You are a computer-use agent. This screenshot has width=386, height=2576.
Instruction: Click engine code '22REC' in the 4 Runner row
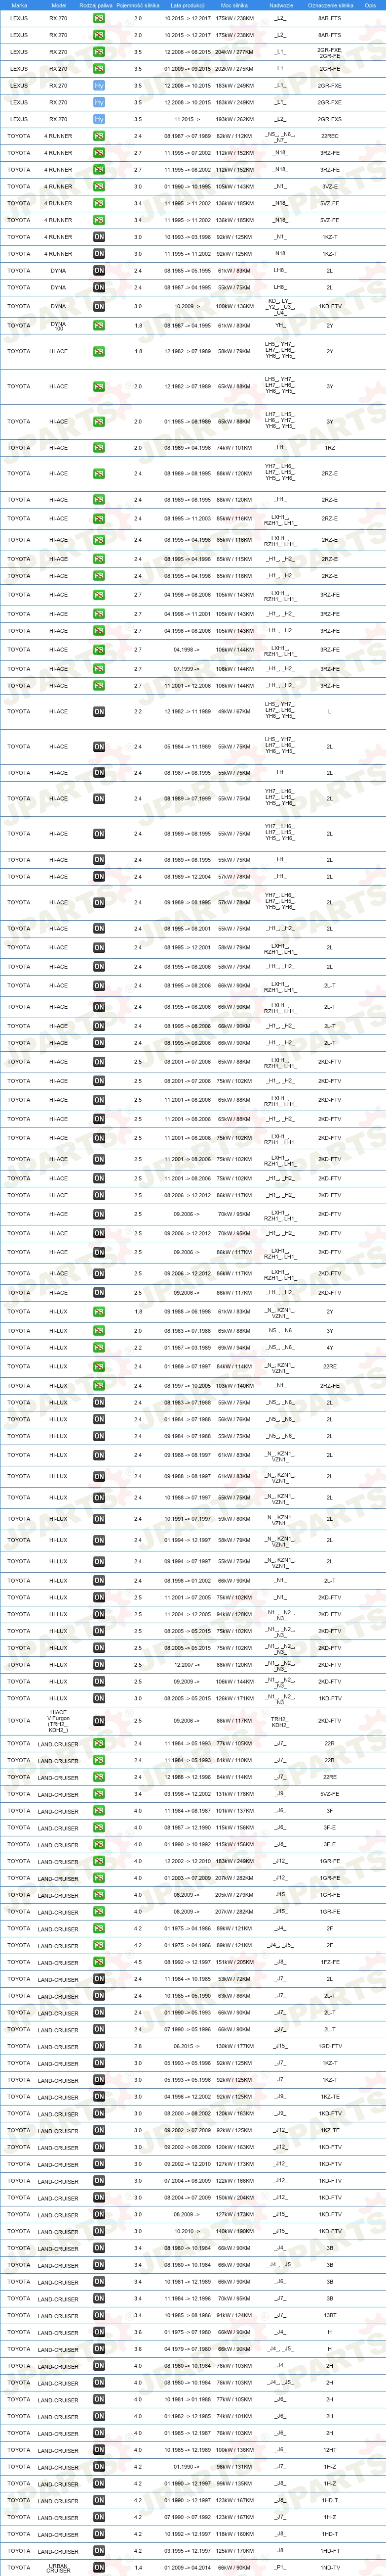[330, 136]
